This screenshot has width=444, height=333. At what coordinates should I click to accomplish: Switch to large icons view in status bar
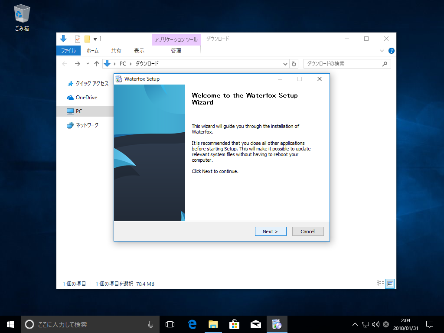(390, 284)
